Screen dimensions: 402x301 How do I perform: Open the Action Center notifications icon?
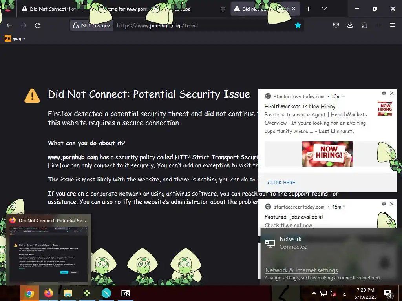[x=388, y=294]
